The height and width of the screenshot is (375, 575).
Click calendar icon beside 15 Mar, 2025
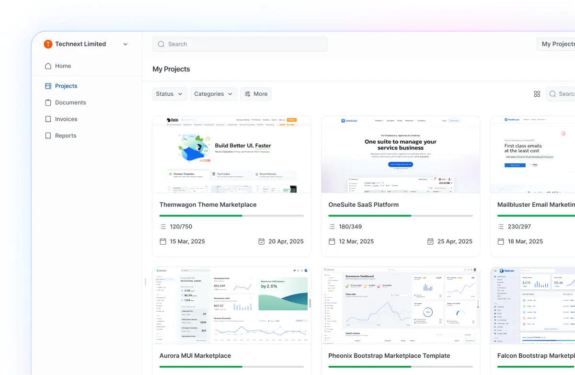point(163,241)
